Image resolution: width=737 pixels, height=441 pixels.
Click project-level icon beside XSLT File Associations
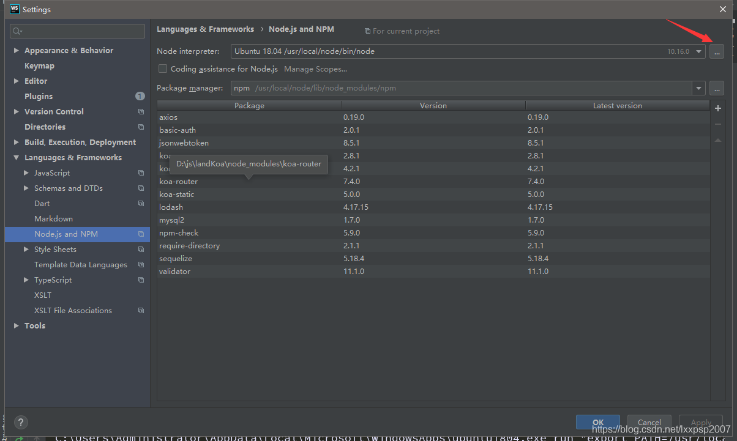141,311
